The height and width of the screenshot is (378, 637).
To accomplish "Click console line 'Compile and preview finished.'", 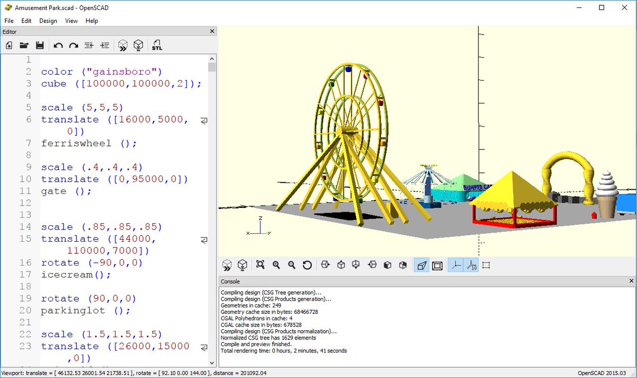I will (x=255, y=344).
